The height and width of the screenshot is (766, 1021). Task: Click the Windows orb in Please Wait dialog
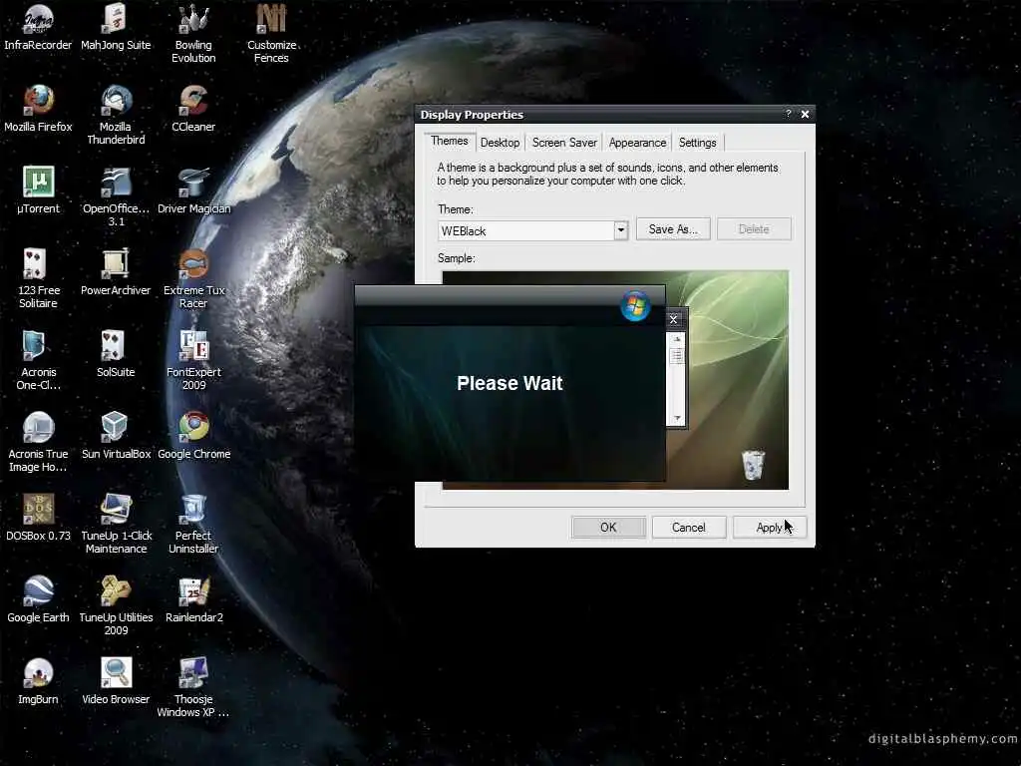tap(635, 306)
